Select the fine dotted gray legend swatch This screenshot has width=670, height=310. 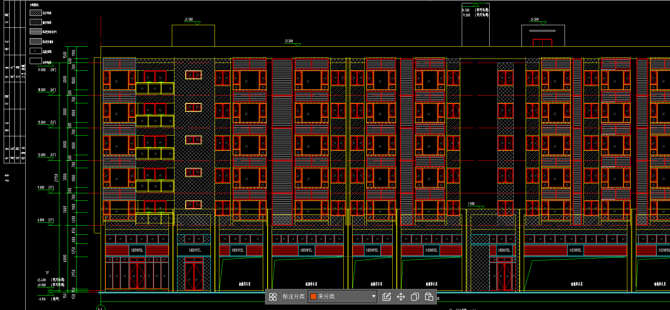tap(36, 41)
